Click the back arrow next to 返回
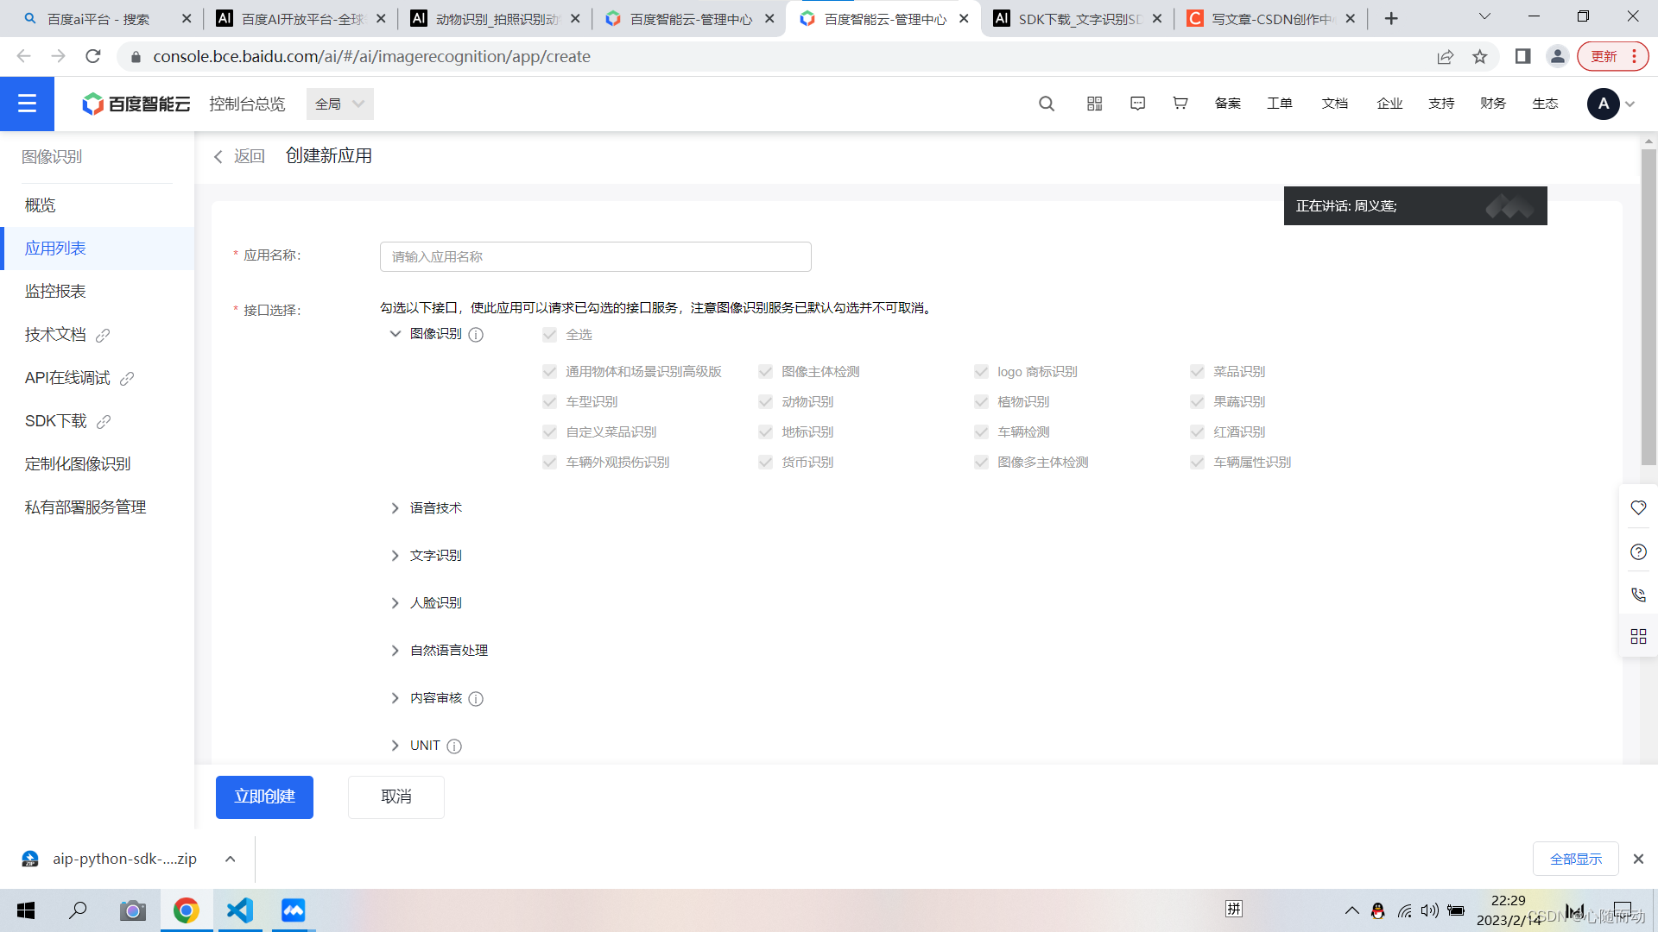Screen dimensions: 1658x932 (218, 156)
